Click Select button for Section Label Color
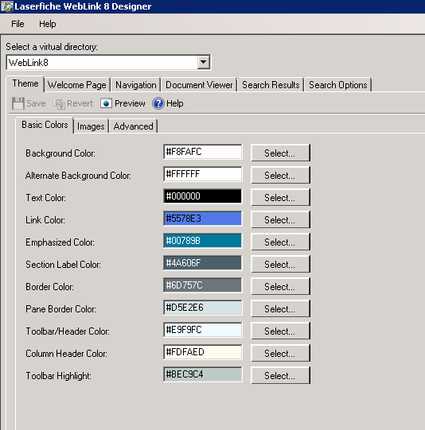 click(280, 264)
